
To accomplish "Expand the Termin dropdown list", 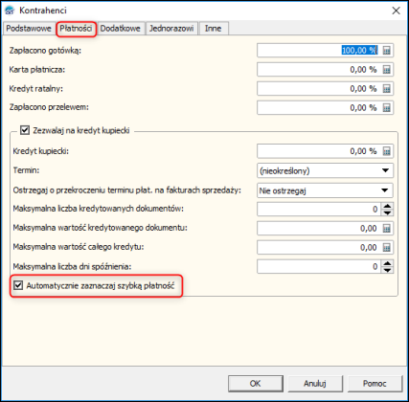I will tap(385, 170).
